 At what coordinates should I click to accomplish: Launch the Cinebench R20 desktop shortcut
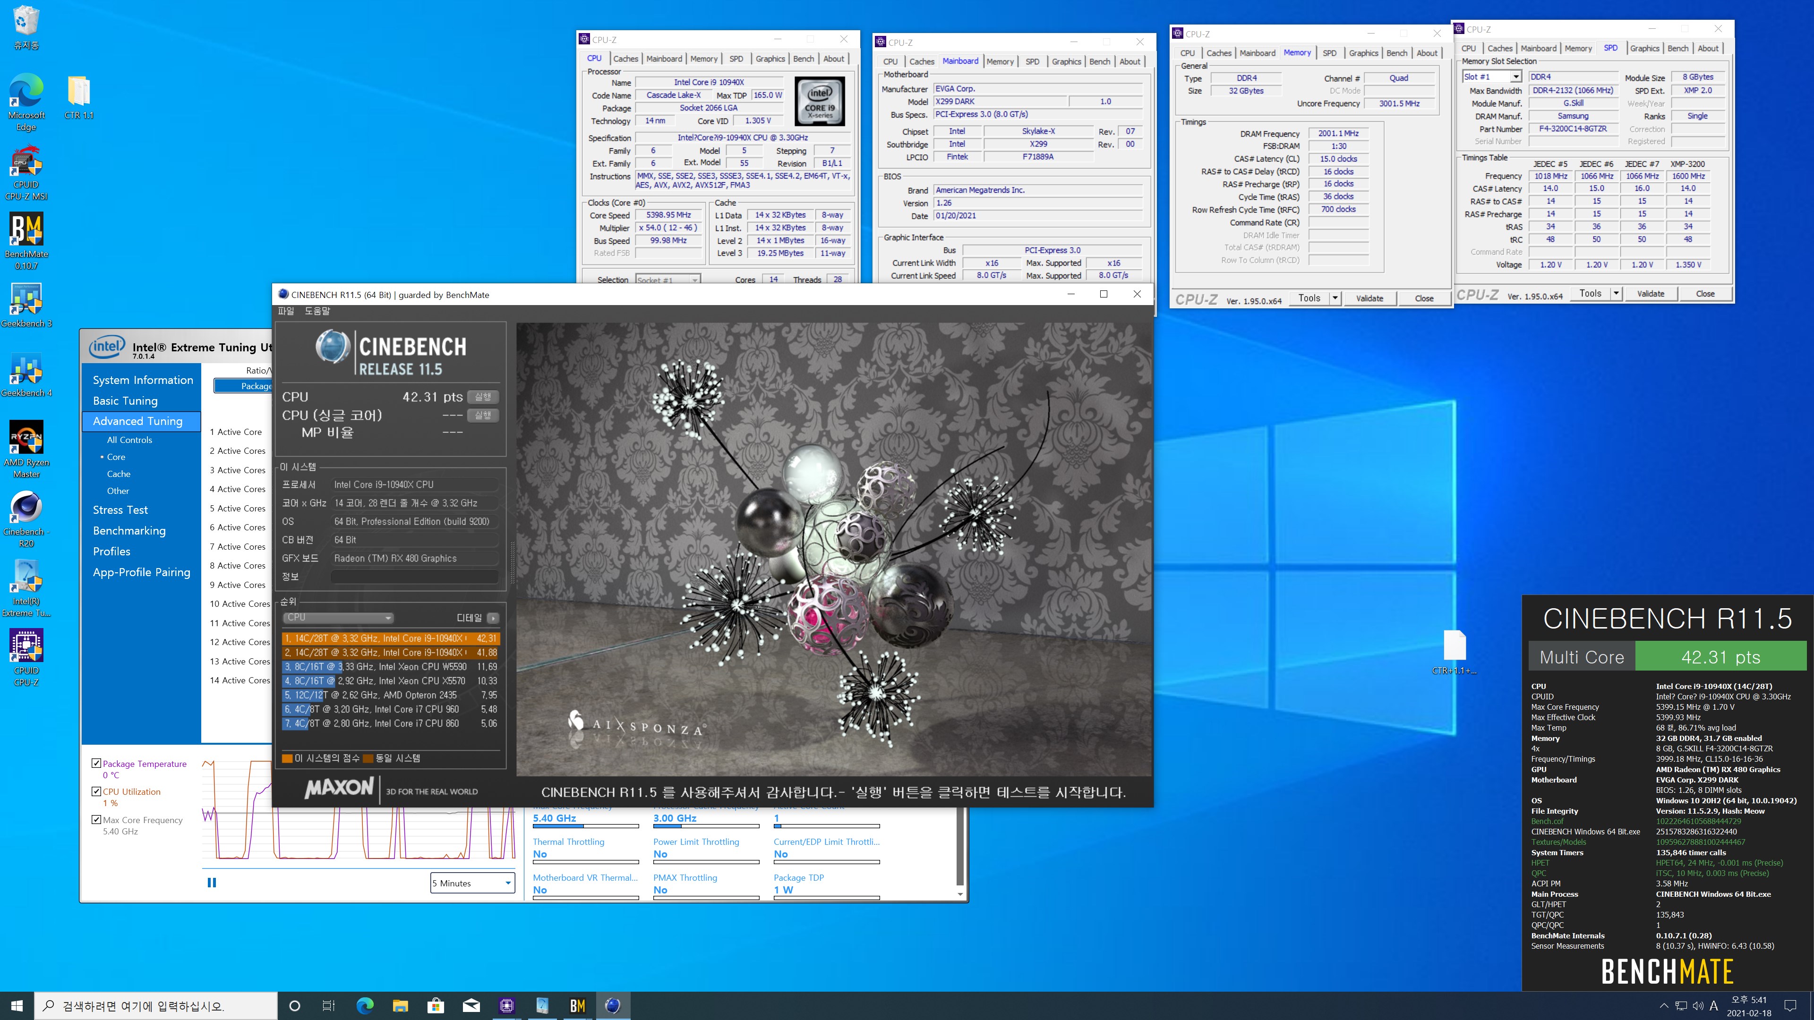pos(26,519)
